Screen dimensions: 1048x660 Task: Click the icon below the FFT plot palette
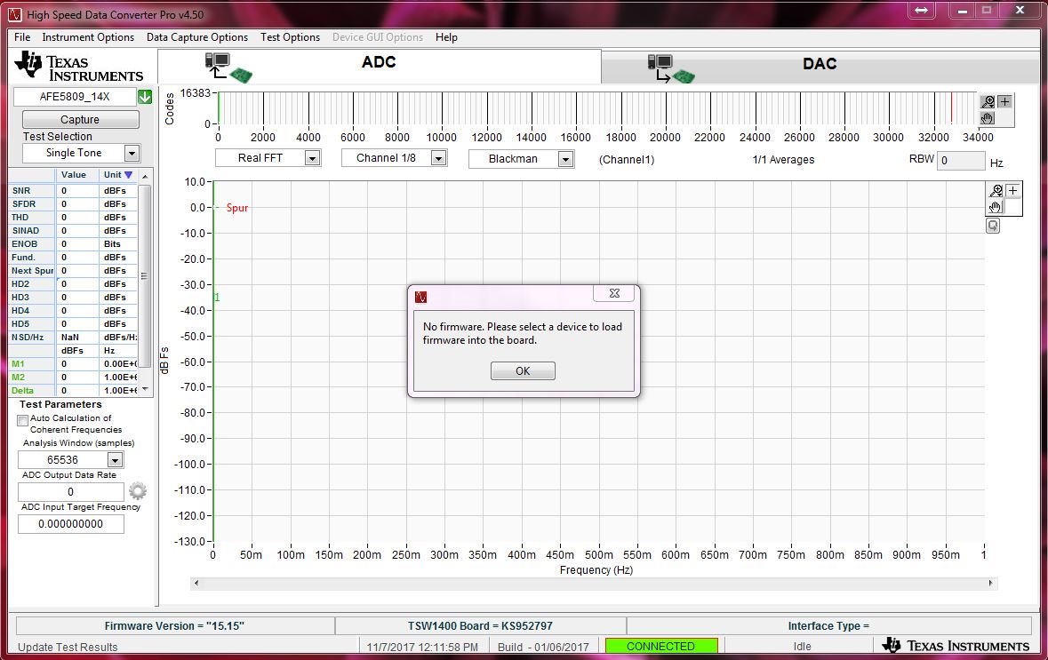(993, 226)
